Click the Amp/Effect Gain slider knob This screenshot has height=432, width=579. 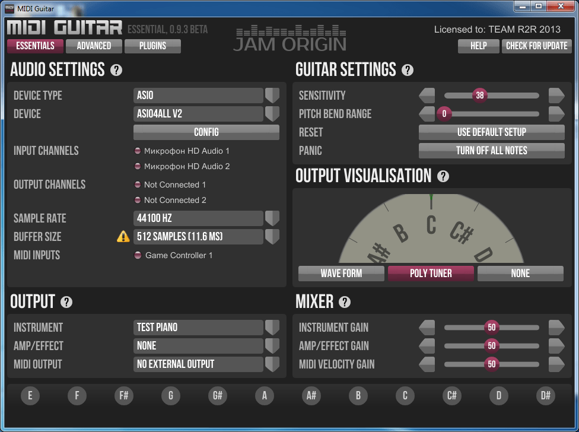(491, 345)
